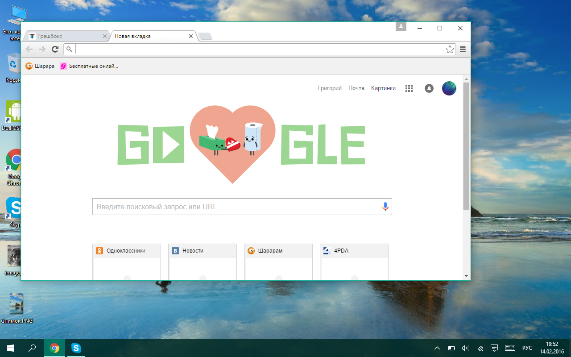This screenshot has height=357, width=571.
Task: Open the Шарарам most-visited tile
Action: point(278,262)
